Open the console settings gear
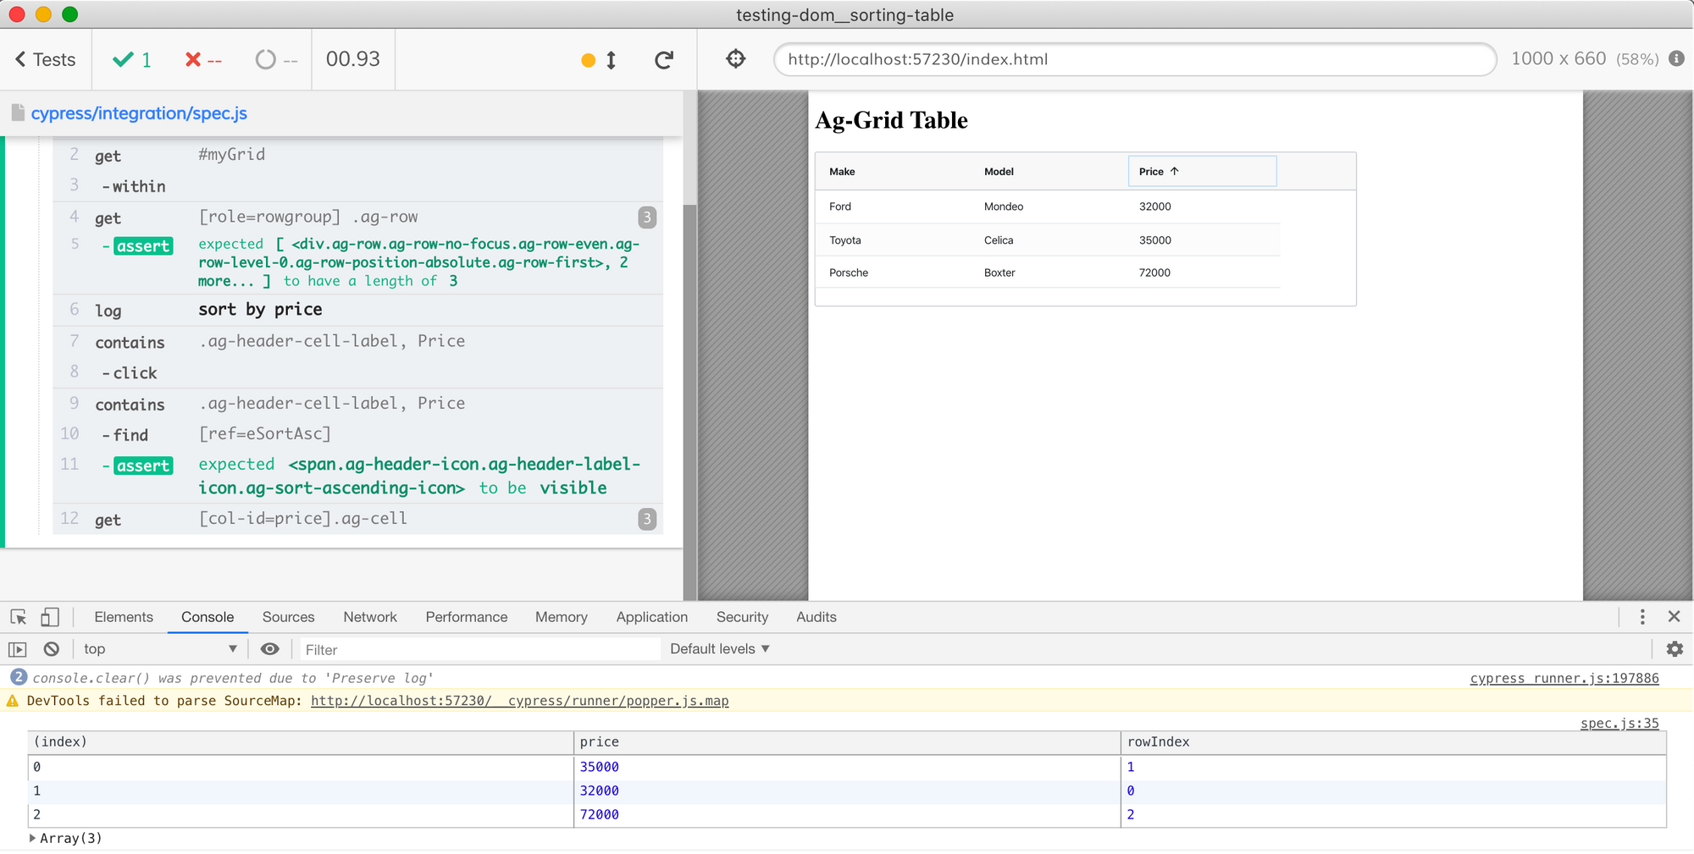Image resolution: width=1694 pixels, height=854 pixels. 1674,649
